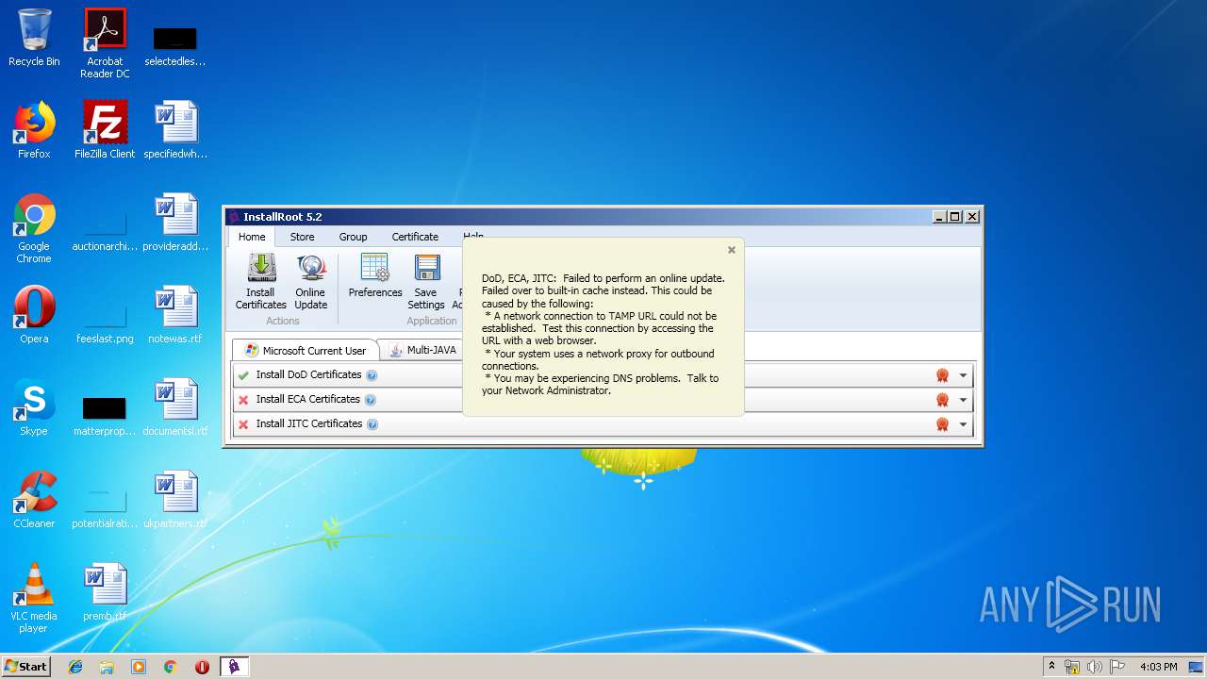Click certificate ribbon icon in DoD row
1207x679 pixels.
click(942, 375)
